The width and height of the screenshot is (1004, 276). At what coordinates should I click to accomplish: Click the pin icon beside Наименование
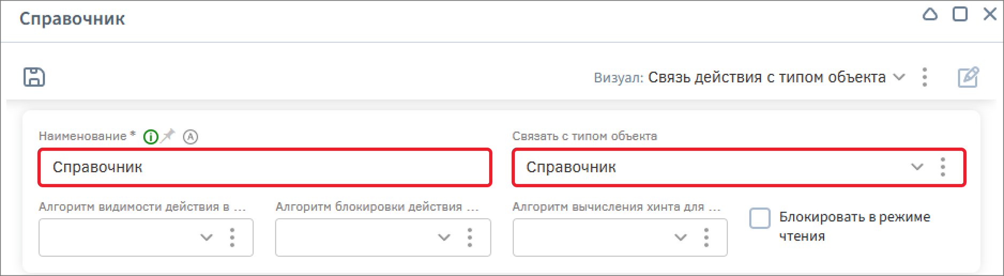click(169, 136)
